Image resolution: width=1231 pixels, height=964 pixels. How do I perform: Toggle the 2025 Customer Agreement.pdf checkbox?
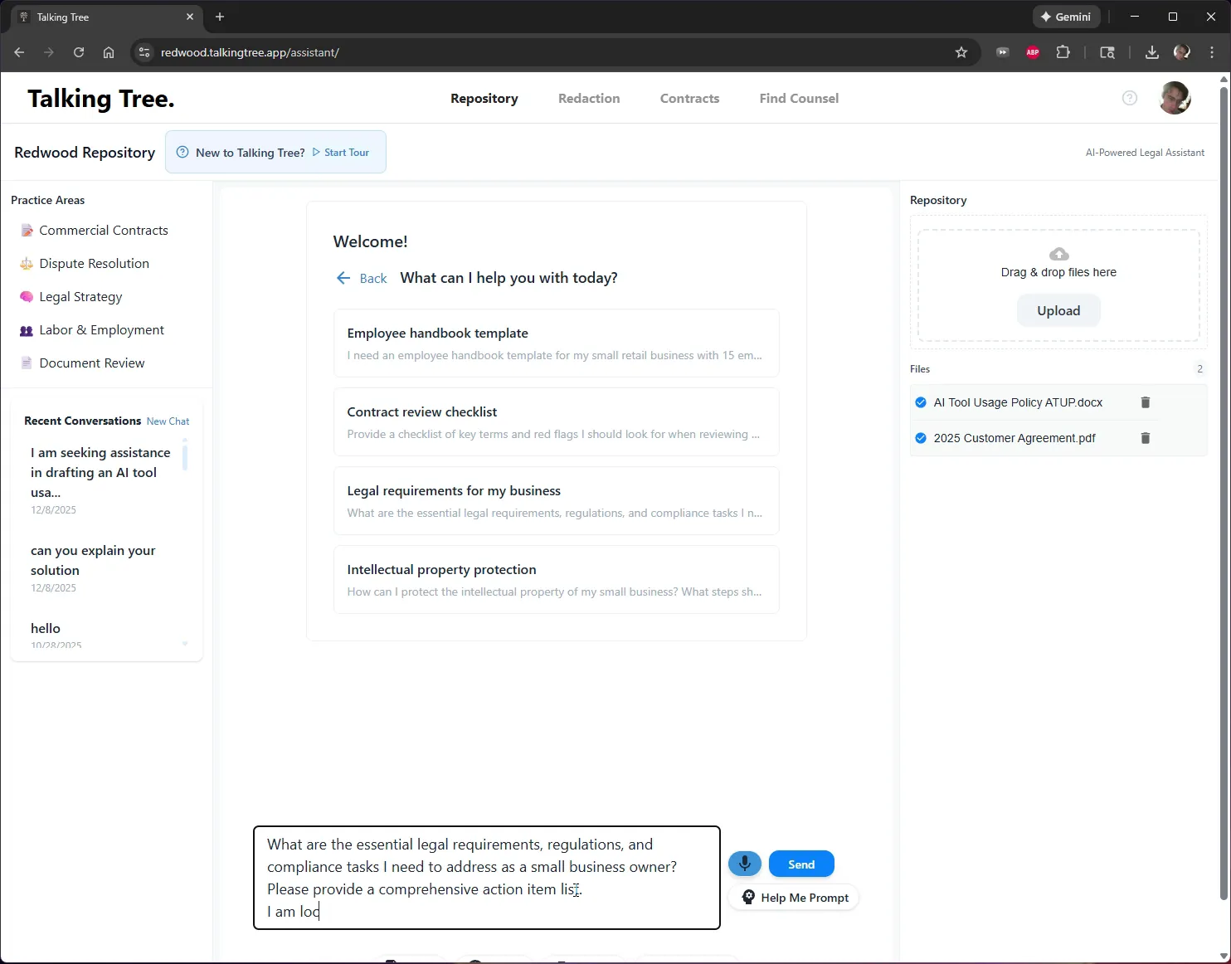click(x=921, y=438)
